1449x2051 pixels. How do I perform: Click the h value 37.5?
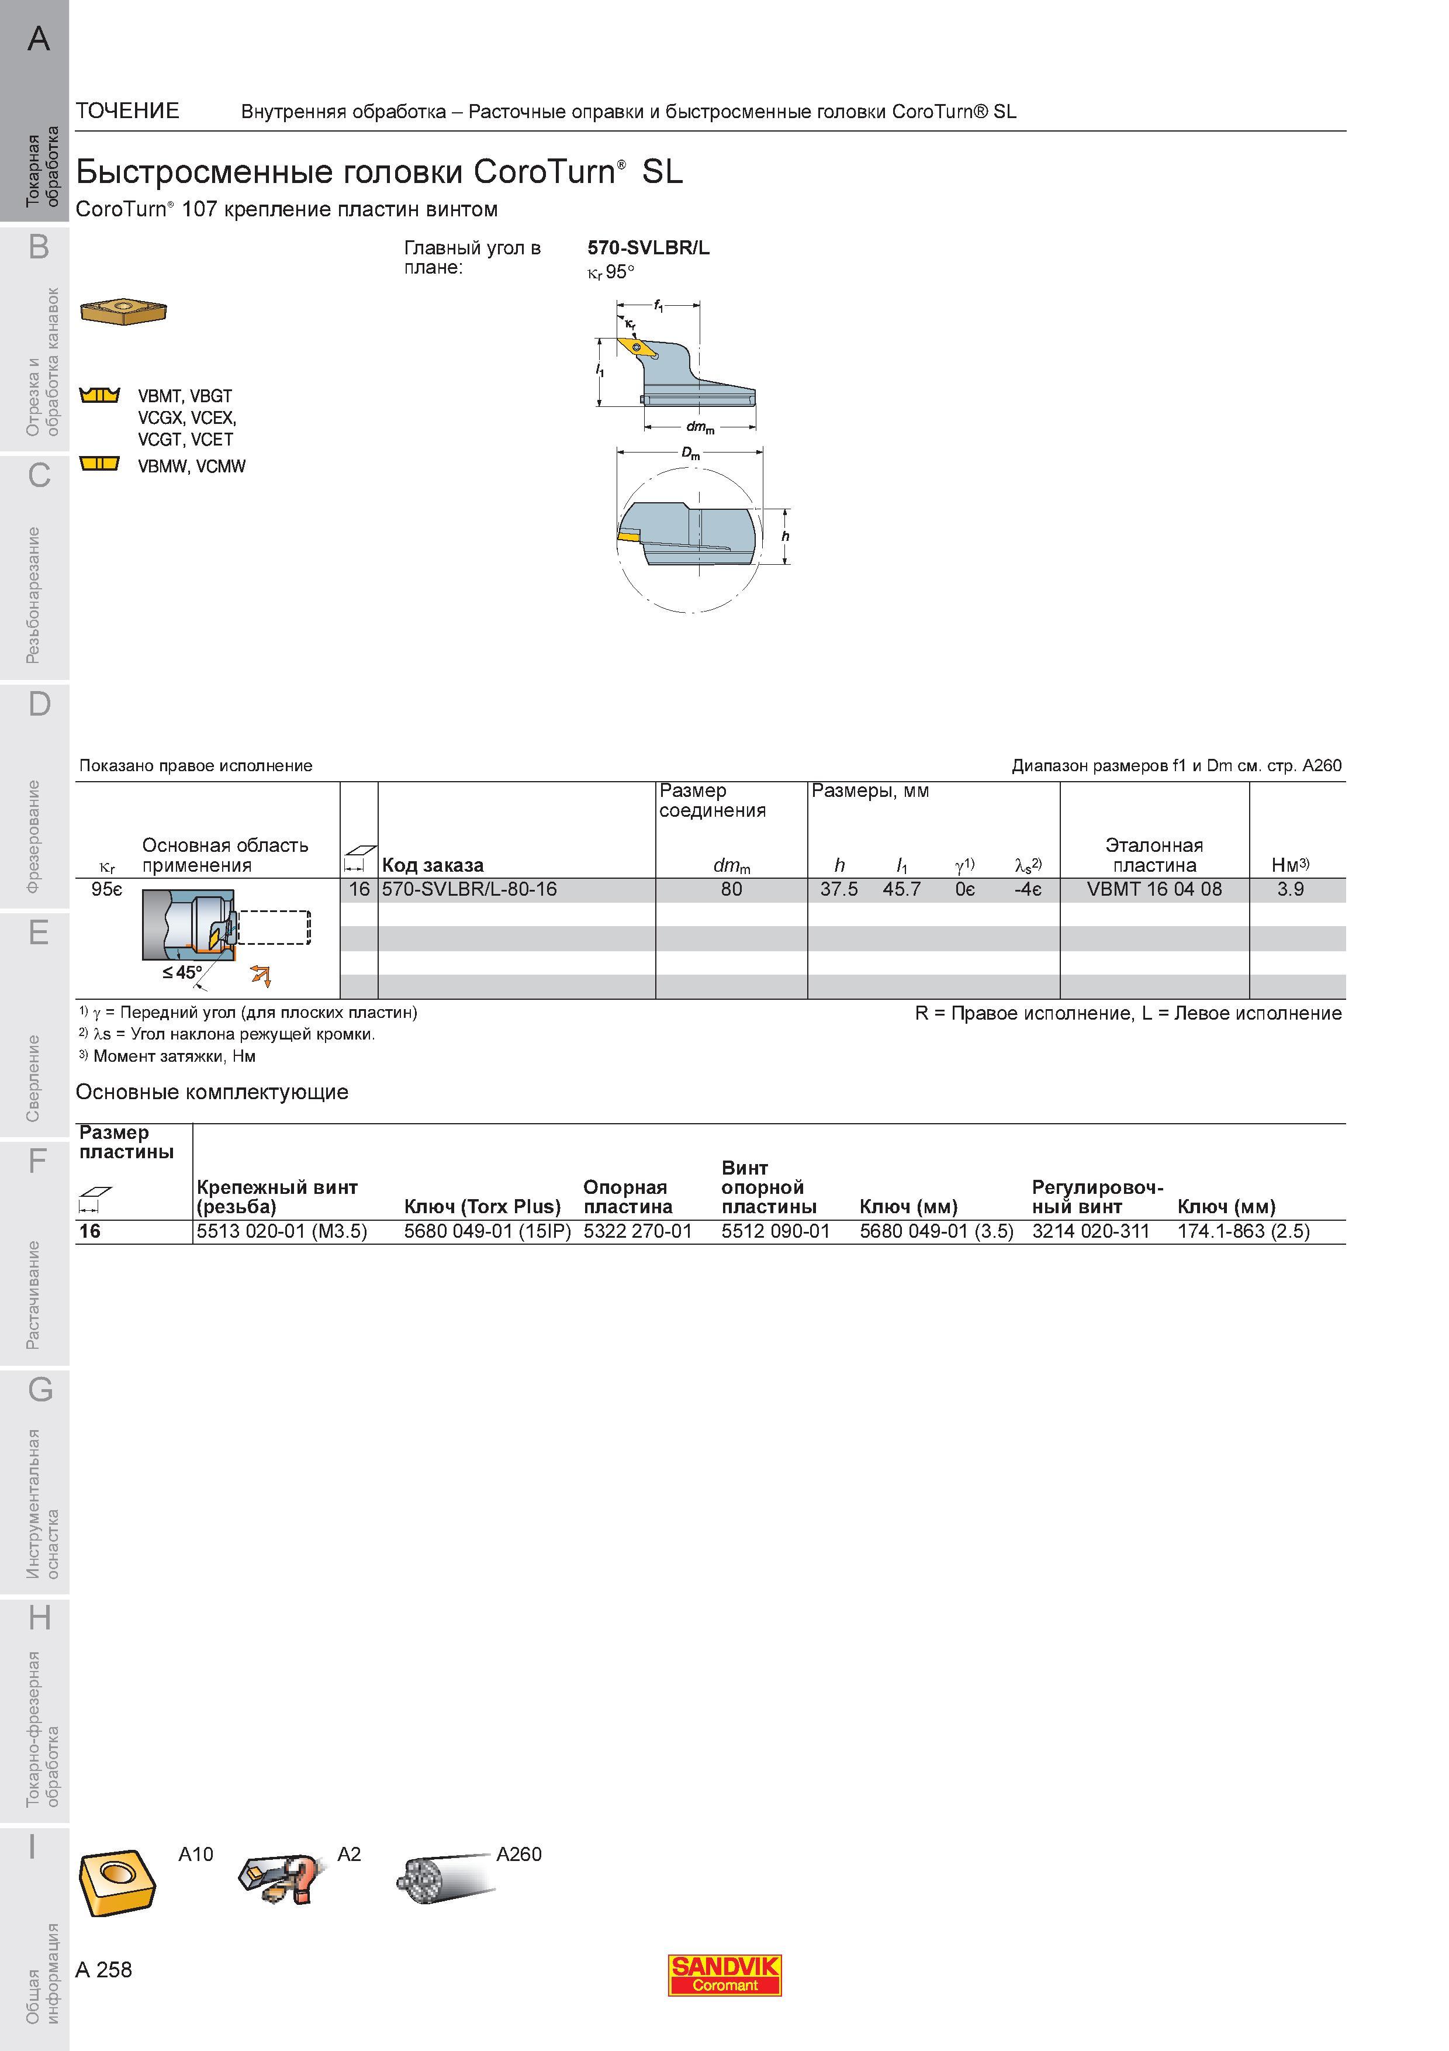[x=838, y=890]
